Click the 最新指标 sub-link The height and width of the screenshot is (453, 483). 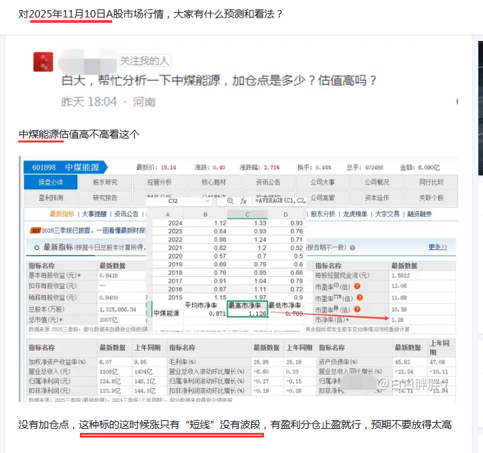[62, 214]
